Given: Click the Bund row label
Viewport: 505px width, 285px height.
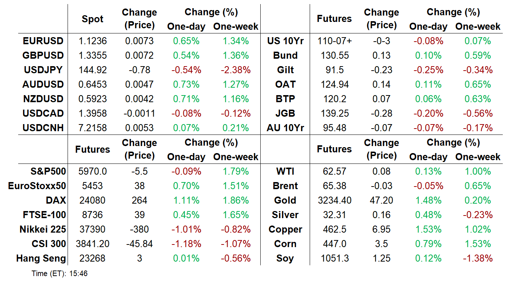Looking at the screenshot, I should [x=285, y=55].
